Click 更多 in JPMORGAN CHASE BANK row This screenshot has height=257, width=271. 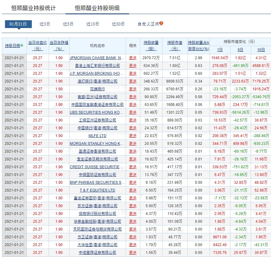(133, 58)
